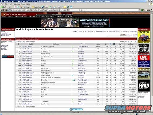Click the blue window icon at toolbar end
This screenshot has width=153, height=115.
point(71,7)
